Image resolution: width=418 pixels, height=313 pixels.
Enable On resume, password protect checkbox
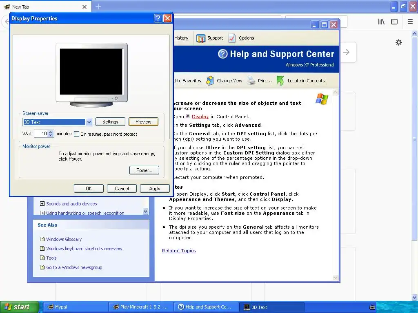point(76,134)
